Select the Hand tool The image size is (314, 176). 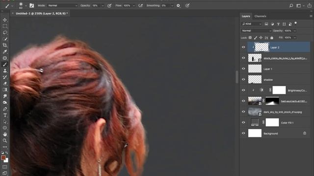point(5,134)
